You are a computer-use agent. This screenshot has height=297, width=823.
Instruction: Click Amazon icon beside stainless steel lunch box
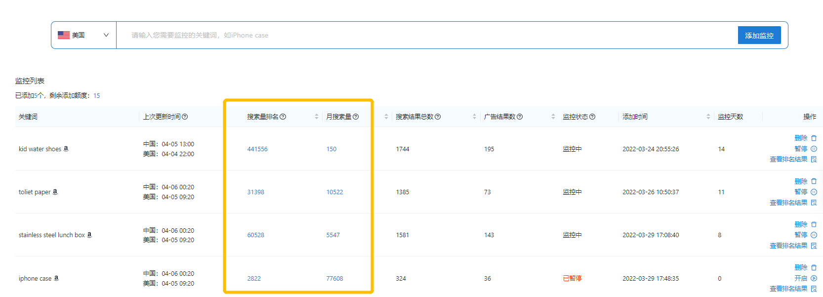click(x=89, y=235)
